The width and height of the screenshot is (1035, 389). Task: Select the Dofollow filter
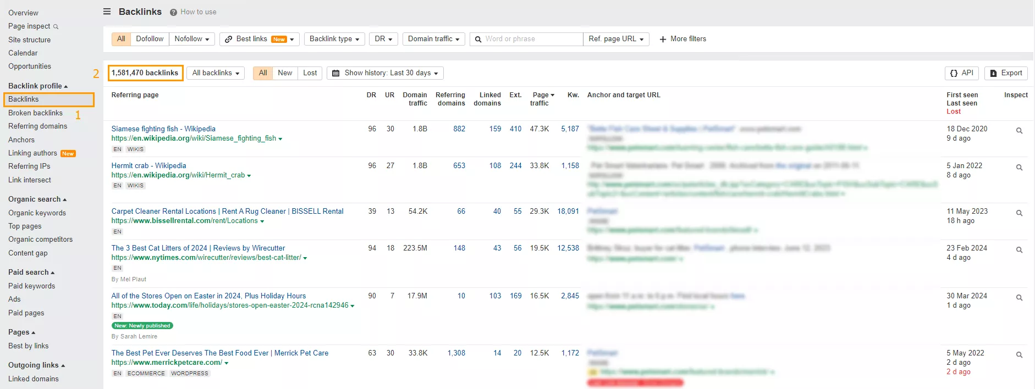click(150, 39)
